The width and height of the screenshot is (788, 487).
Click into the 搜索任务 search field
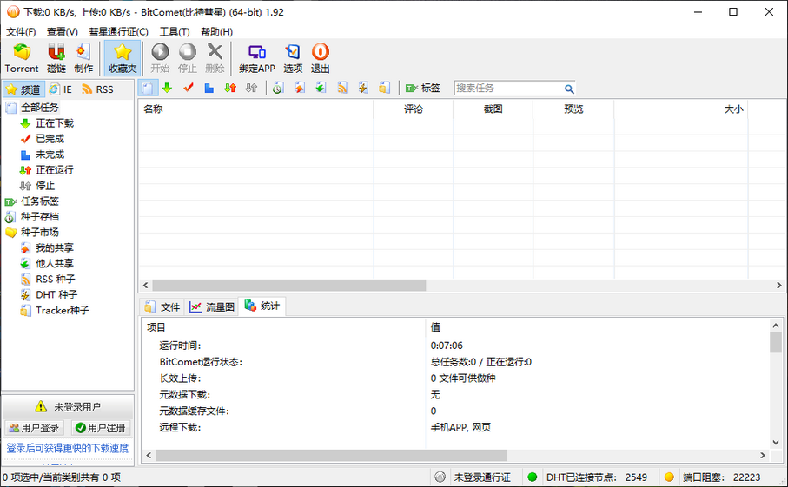[x=507, y=89]
